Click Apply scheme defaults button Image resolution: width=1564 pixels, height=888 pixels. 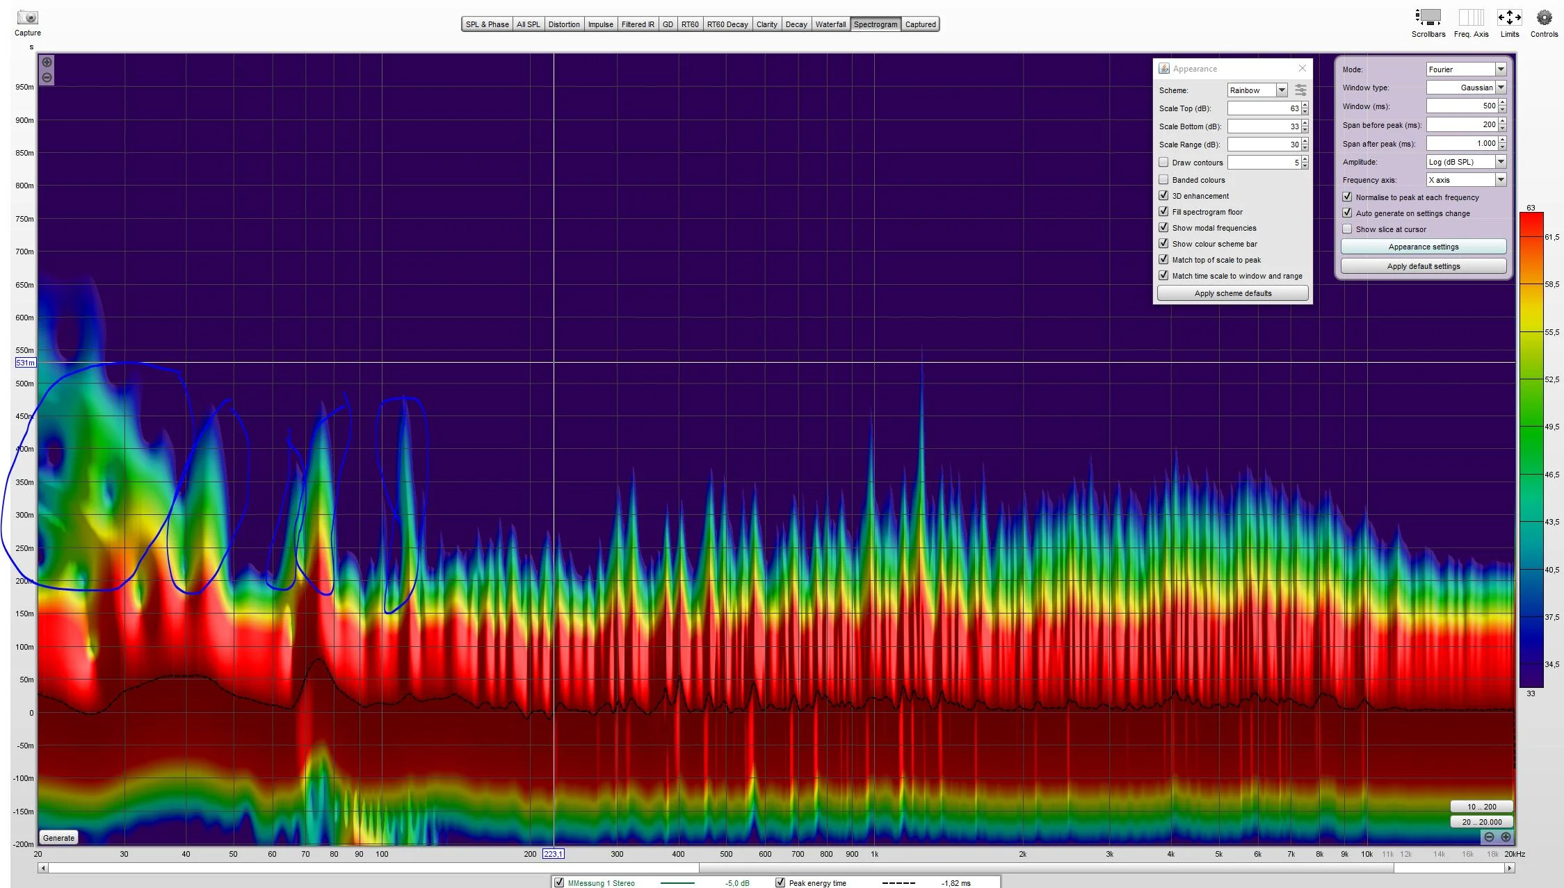tap(1232, 293)
